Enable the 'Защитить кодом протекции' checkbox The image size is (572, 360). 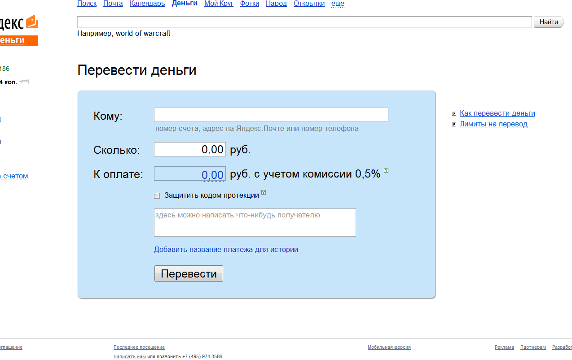coord(157,195)
